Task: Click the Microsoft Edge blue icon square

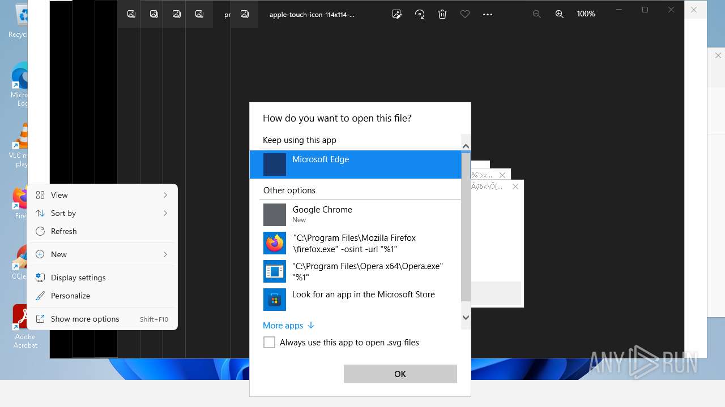Action: pos(275,164)
